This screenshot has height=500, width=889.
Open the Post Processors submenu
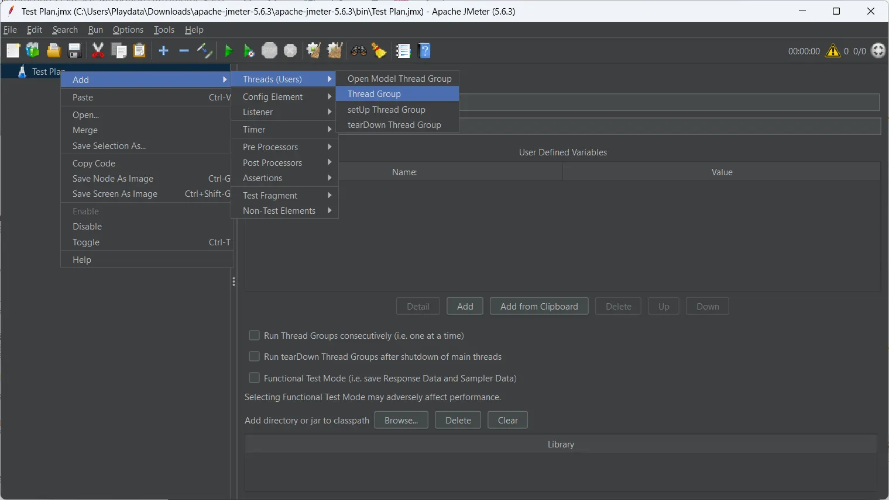(284, 163)
